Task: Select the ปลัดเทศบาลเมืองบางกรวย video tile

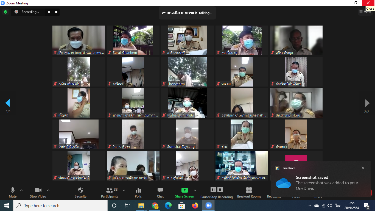Action: coord(133,166)
